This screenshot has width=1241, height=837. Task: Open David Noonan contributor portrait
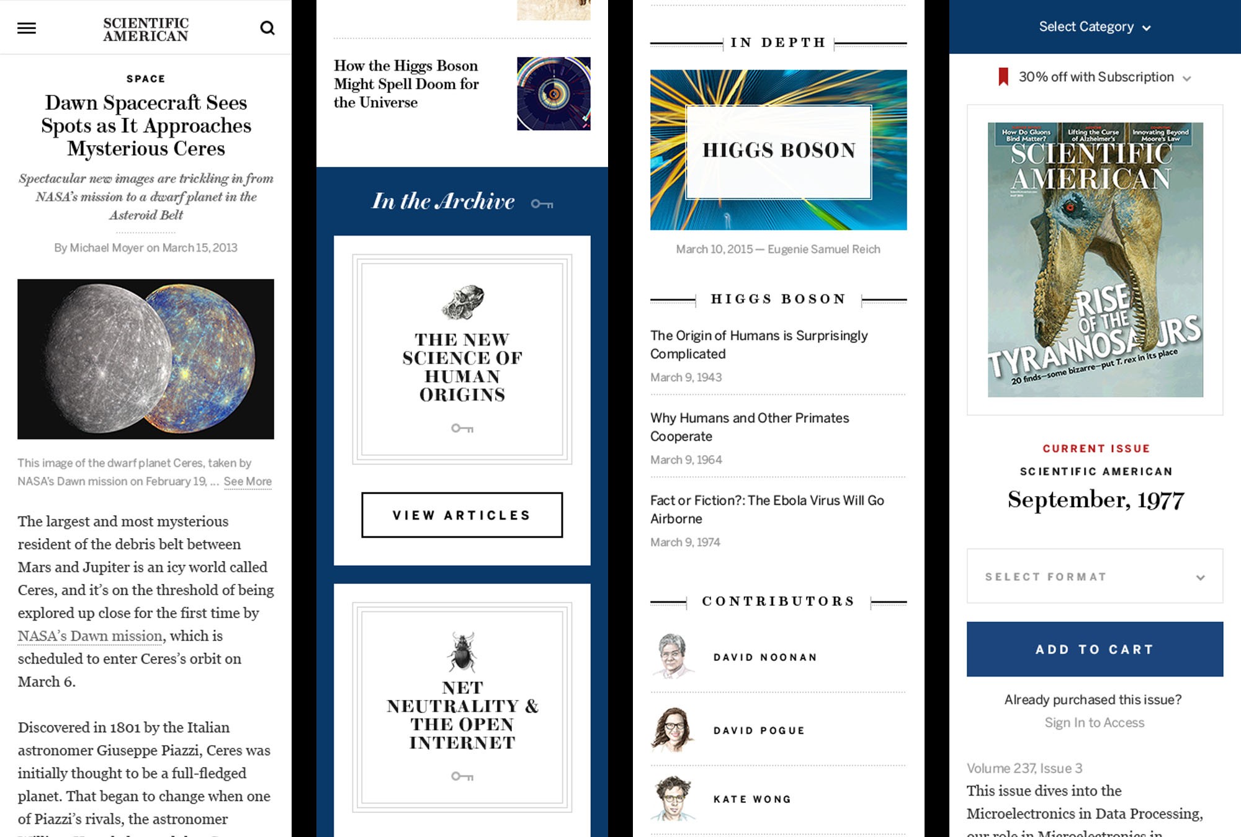click(x=673, y=657)
